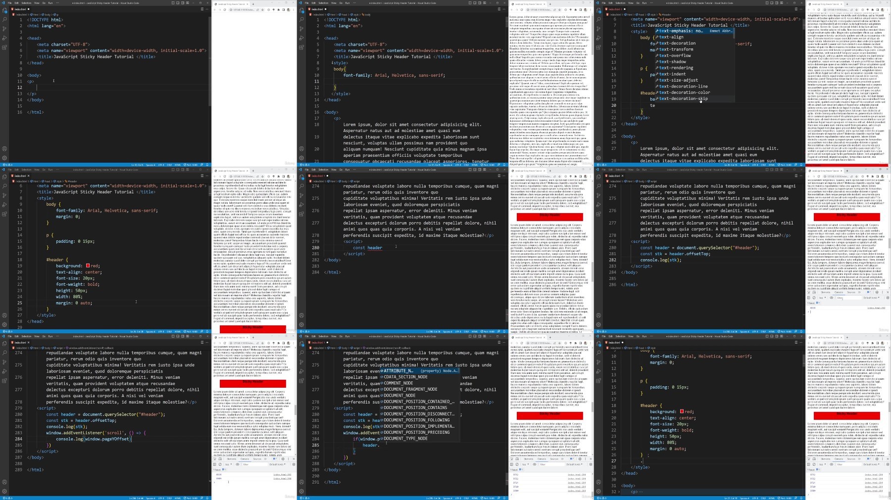
Task: Open tab search chevron in blank-page browser
Action: point(272,2)
